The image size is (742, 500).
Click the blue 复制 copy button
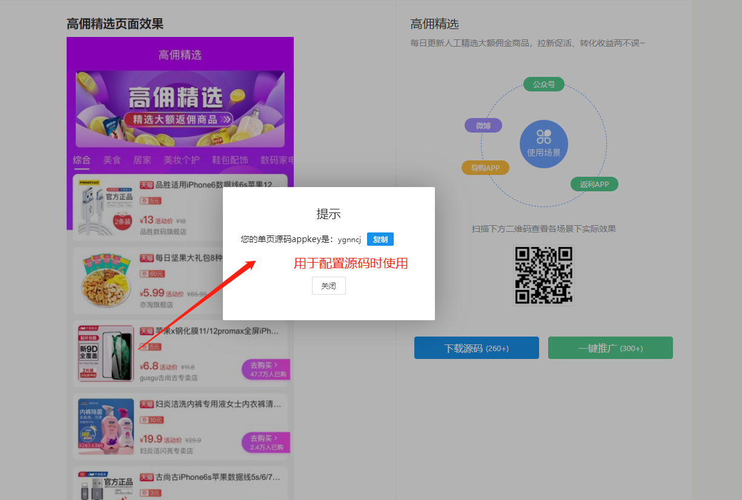(380, 239)
